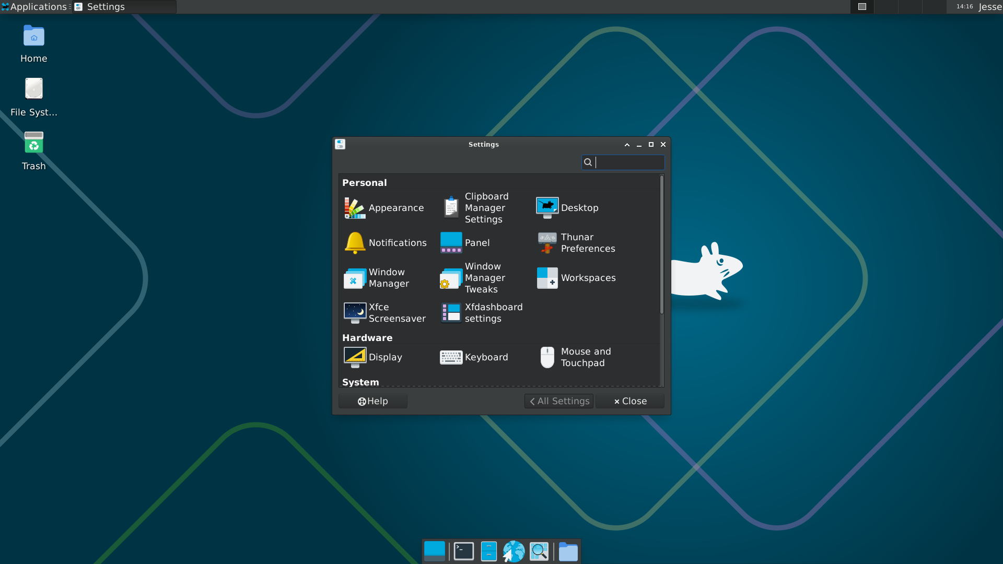Open Xfce Screensaver settings
Screen dimensions: 1003x564
coord(385,313)
